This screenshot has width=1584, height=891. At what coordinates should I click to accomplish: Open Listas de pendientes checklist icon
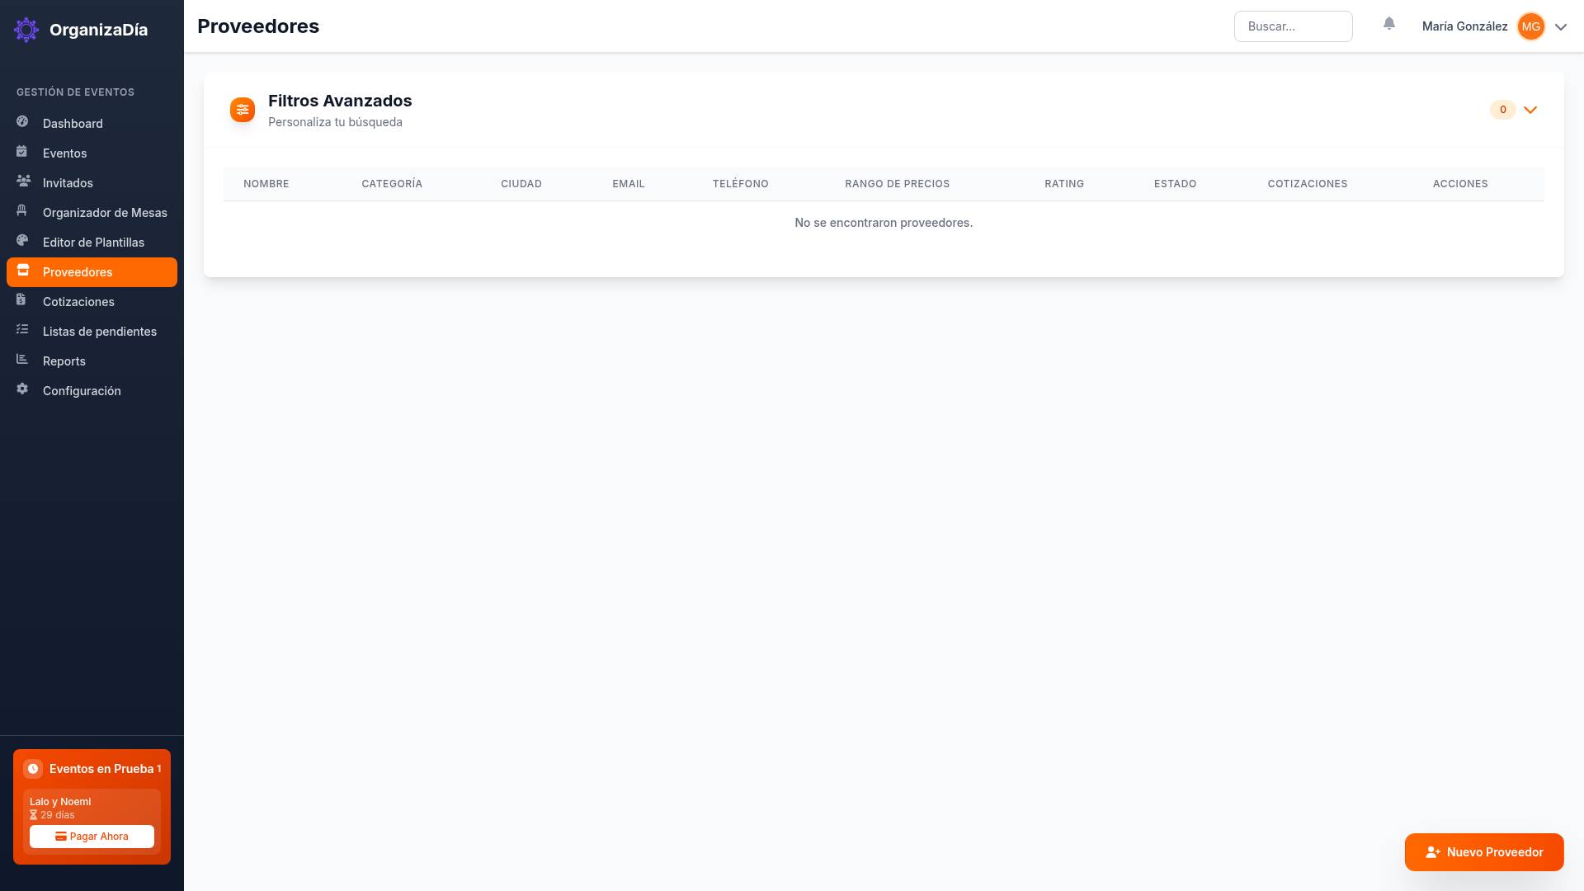coord(22,331)
